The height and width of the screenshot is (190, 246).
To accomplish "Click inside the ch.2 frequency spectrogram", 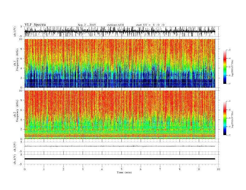I will [120, 115].
